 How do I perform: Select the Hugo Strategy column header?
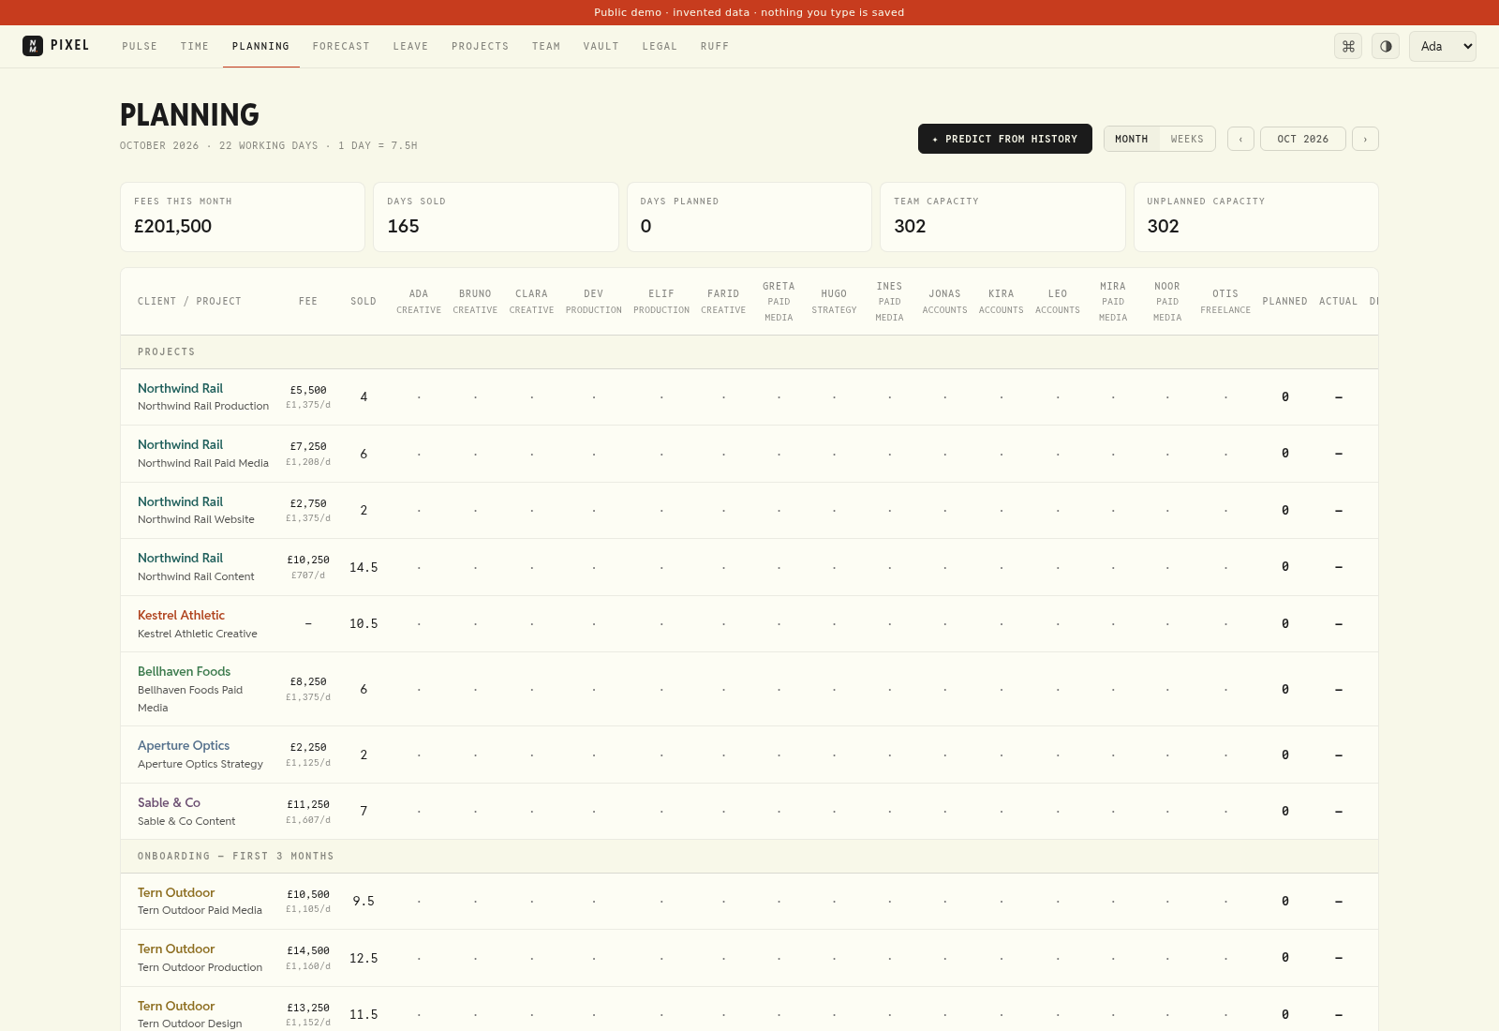tap(834, 301)
